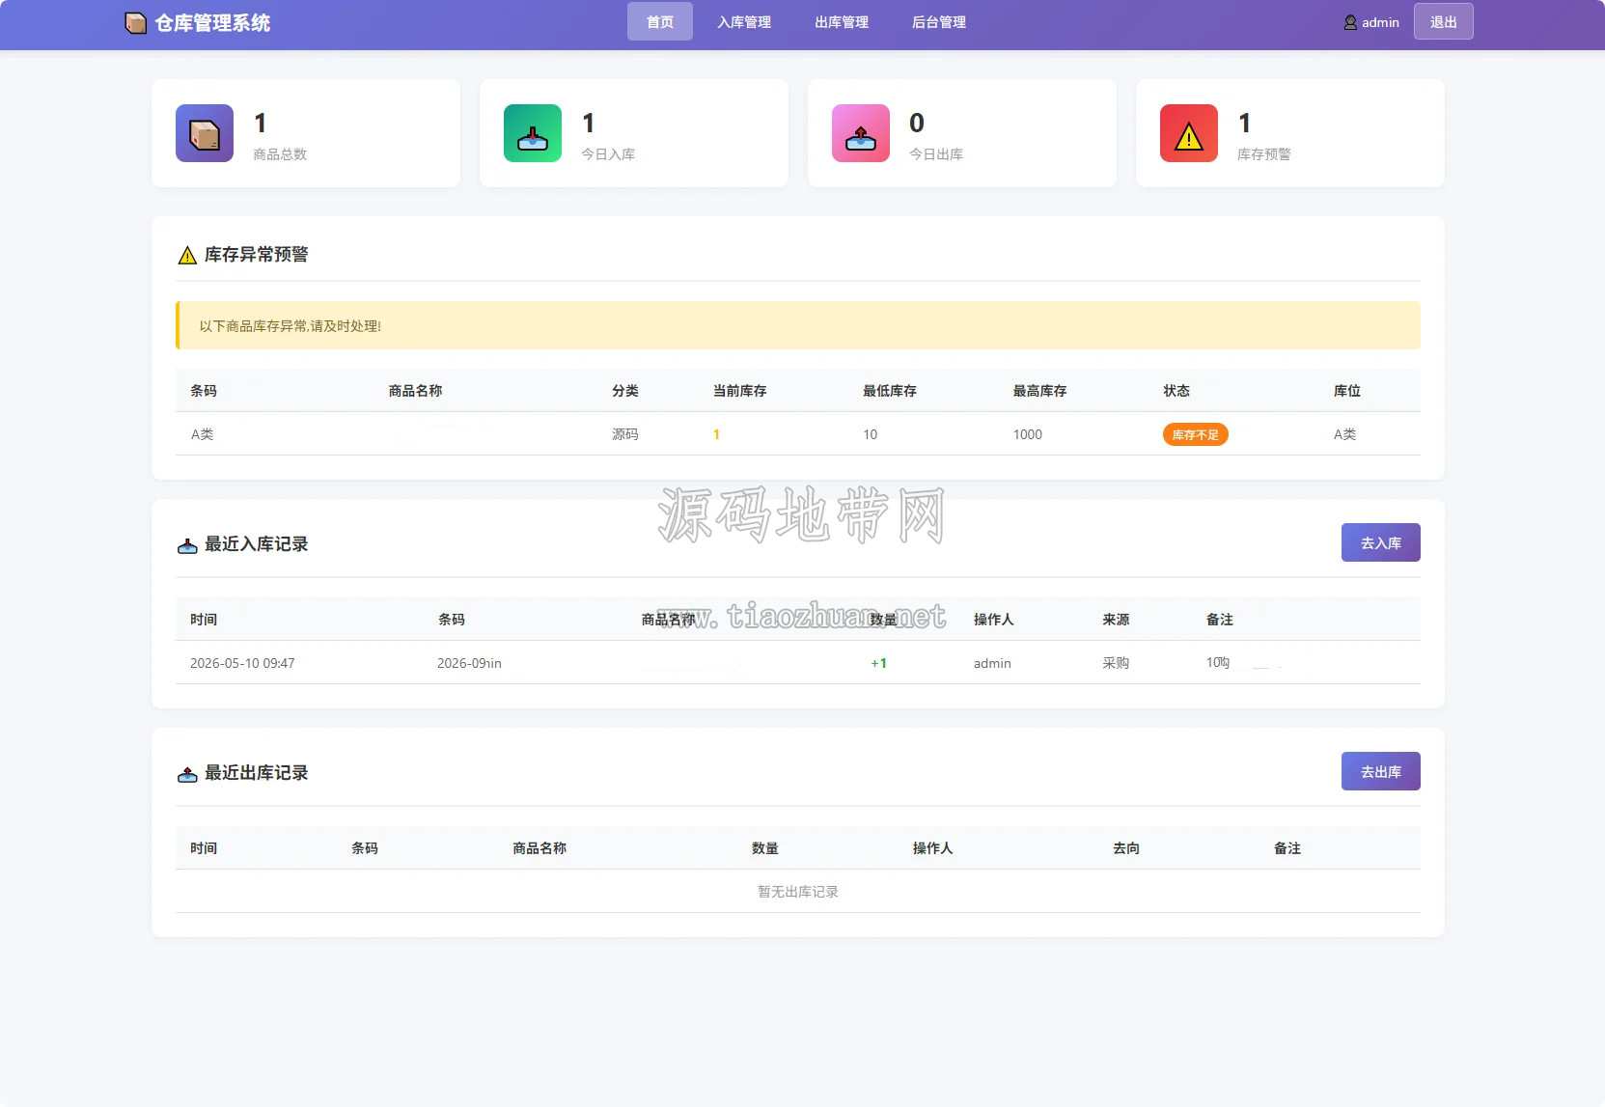Click the orange 库存不足 status badge

pyautogui.click(x=1196, y=434)
